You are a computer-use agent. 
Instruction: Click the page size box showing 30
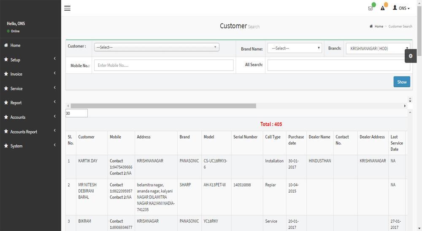pyautogui.click(x=76, y=113)
